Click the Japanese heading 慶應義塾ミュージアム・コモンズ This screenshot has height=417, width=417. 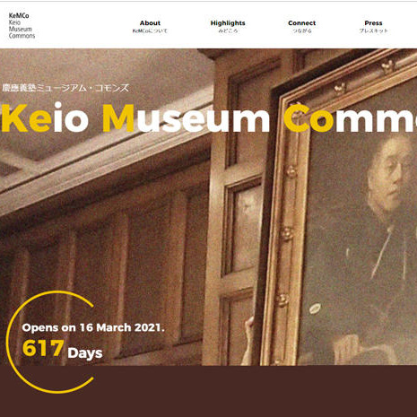tap(65, 88)
